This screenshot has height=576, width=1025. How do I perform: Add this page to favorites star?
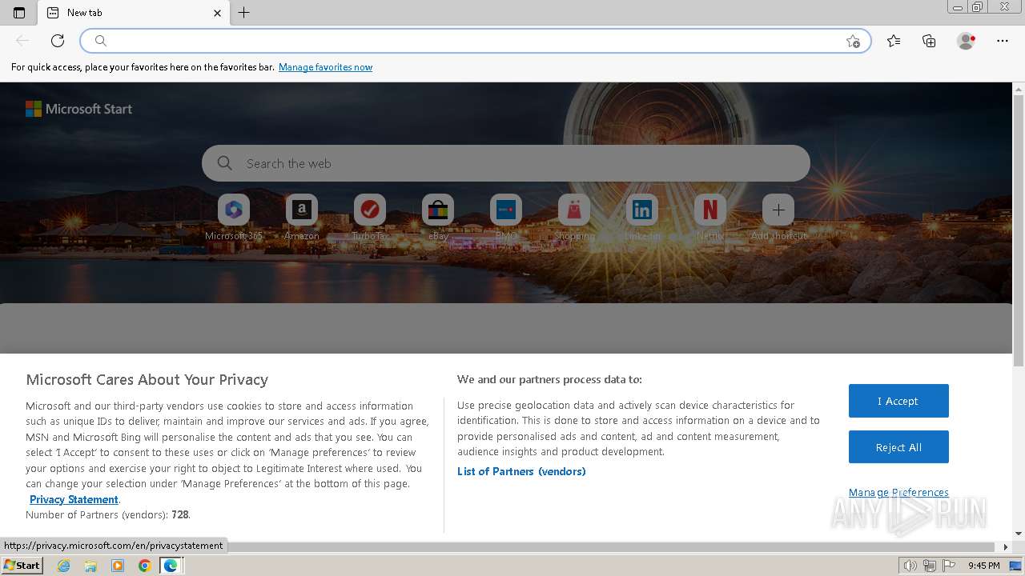[x=853, y=42]
